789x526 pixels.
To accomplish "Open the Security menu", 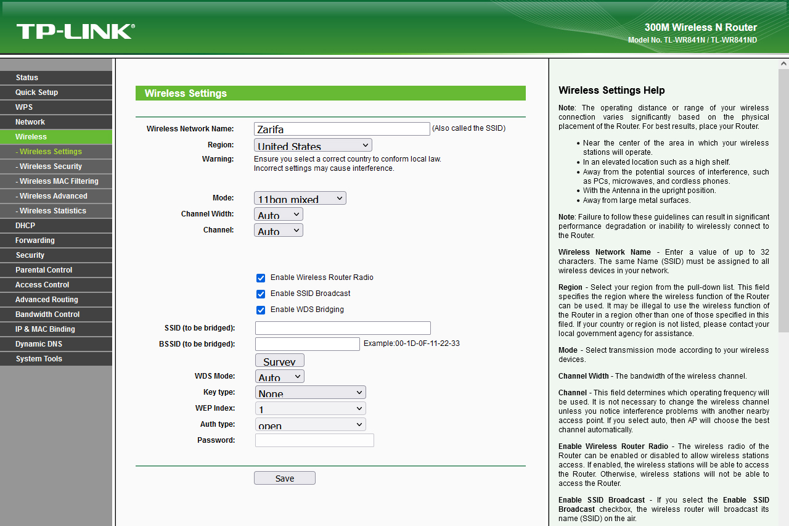I will (56, 255).
